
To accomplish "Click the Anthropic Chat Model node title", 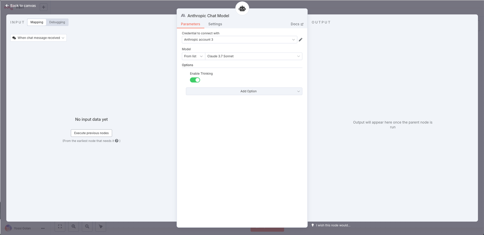I will click(208, 16).
